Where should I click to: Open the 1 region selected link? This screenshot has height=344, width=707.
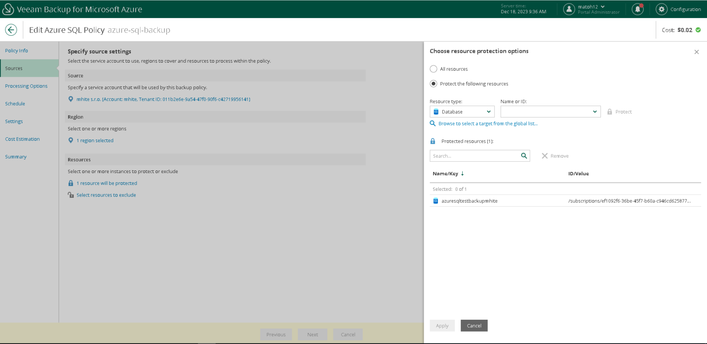pyautogui.click(x=95, y=140)
